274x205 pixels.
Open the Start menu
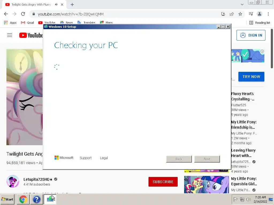[7, 199]
